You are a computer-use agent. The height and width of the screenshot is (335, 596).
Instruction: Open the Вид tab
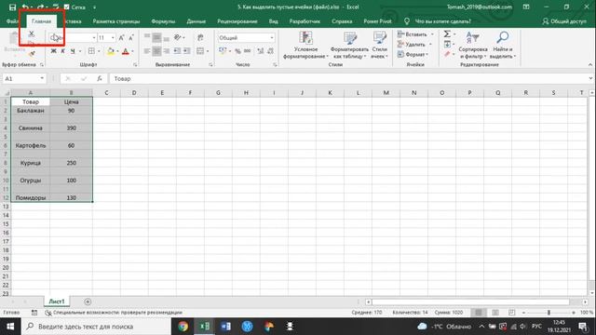pyautogui.click(x=273, y=21)
